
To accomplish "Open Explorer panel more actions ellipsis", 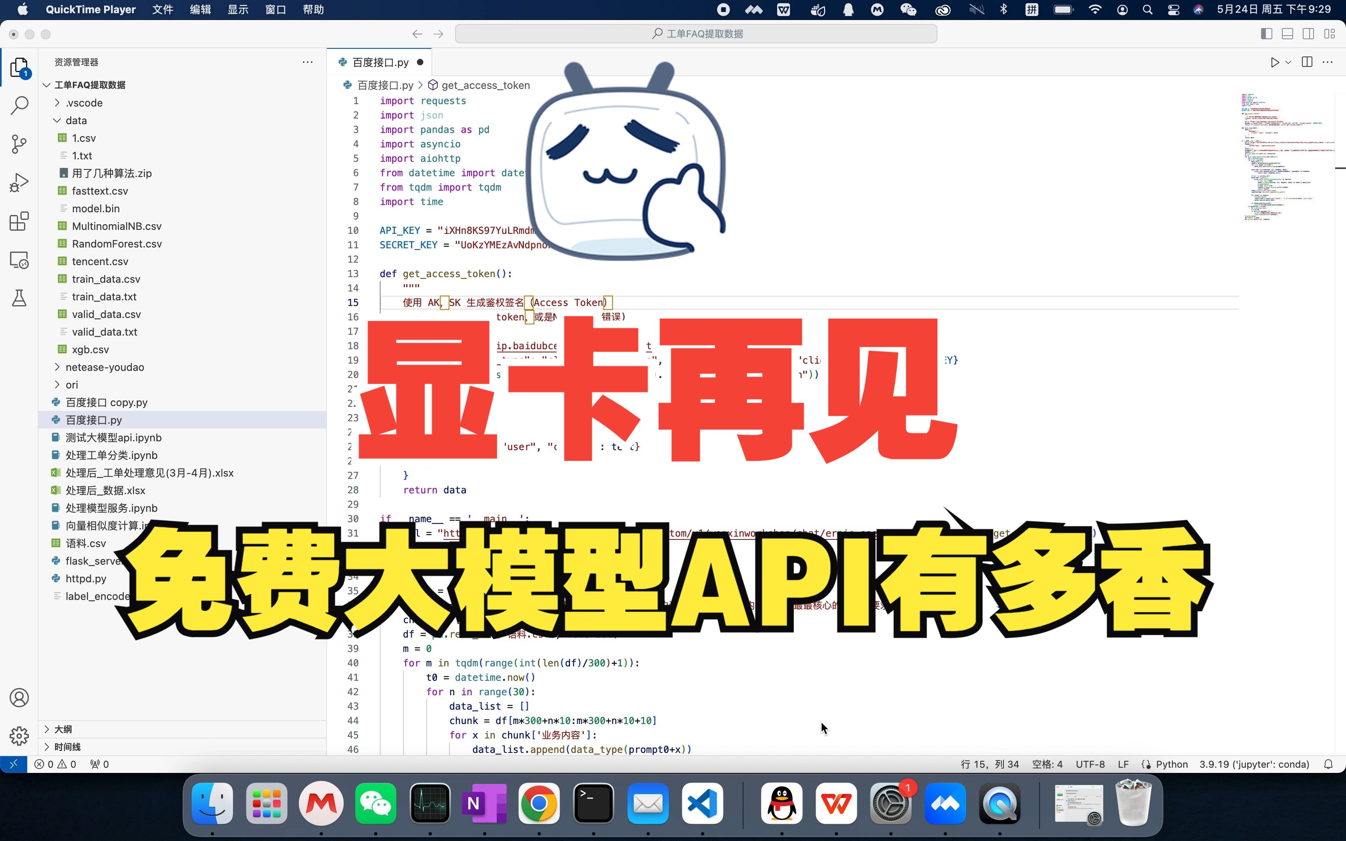I will [308, 62].
